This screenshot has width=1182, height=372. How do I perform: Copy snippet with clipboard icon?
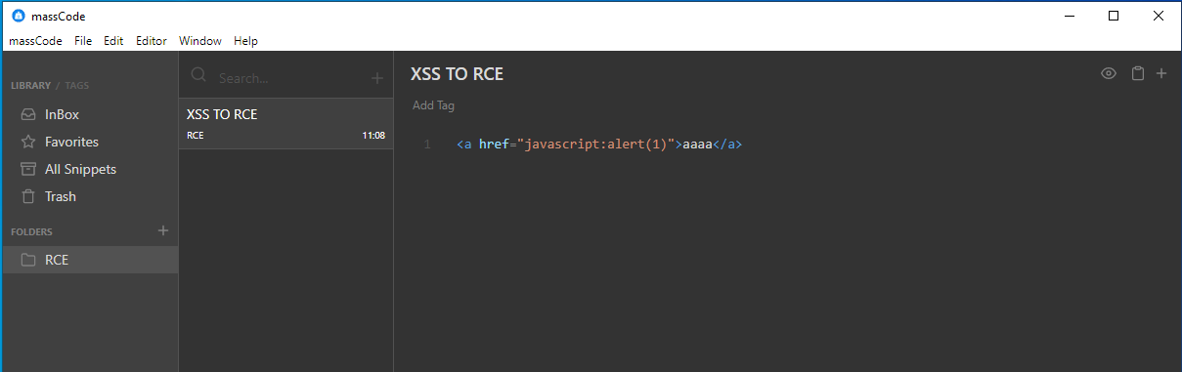click(1137, 73)
